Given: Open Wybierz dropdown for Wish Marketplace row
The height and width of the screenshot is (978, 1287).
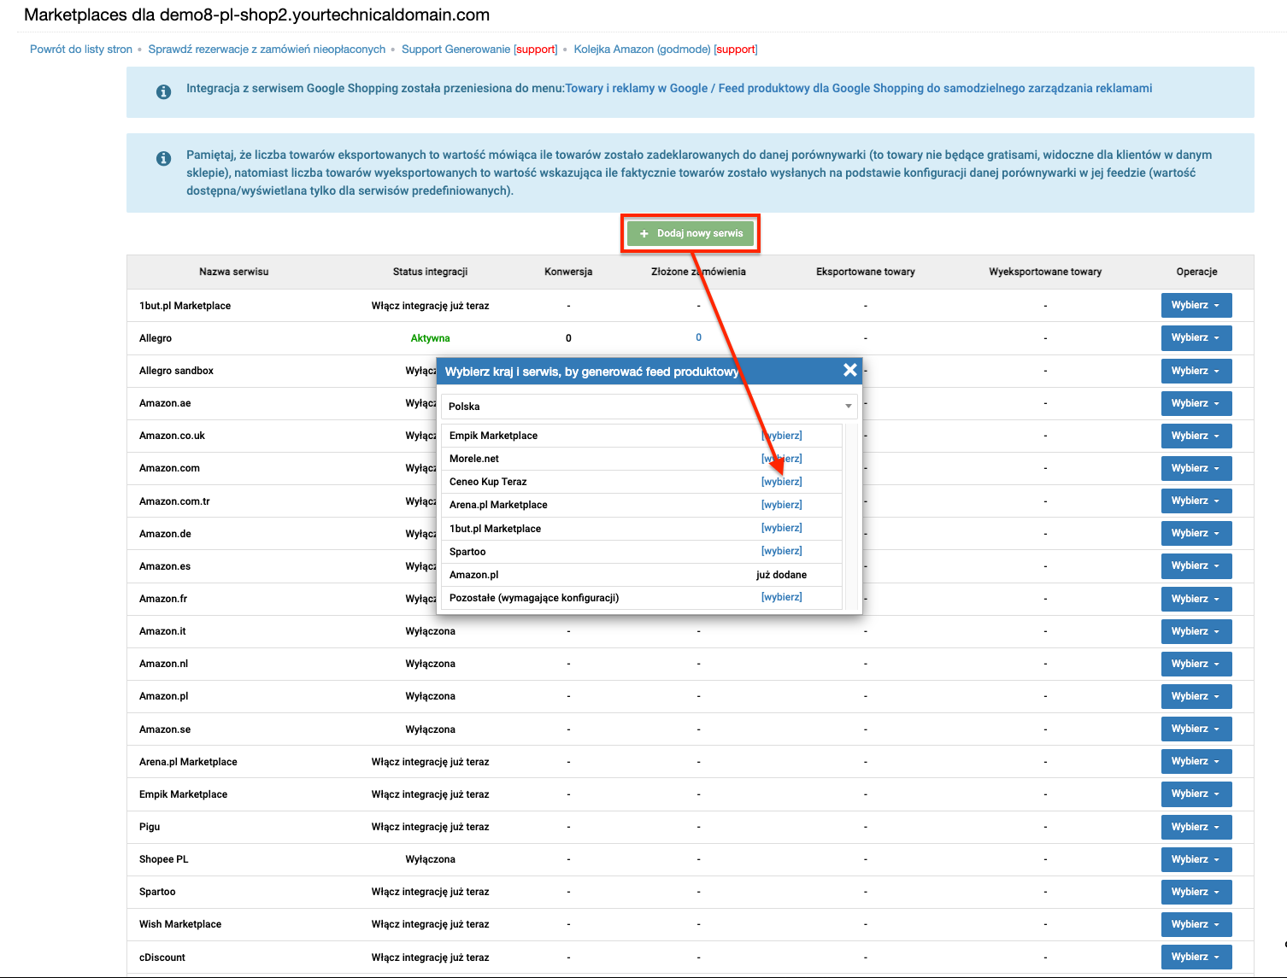Looking at the screenshot, I should [x=1196, y=924].
